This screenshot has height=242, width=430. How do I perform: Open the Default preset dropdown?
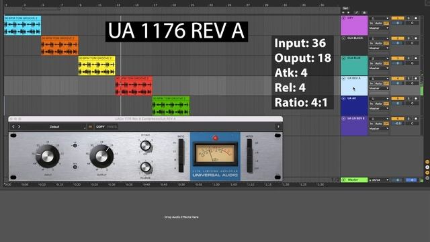(x=54, y=127)
